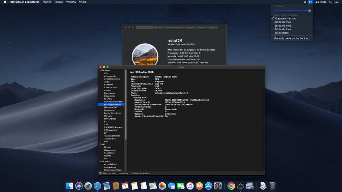Screen dimensions: 342x192
Task: Open the Trash in the Dock
Action: [272, 186]
